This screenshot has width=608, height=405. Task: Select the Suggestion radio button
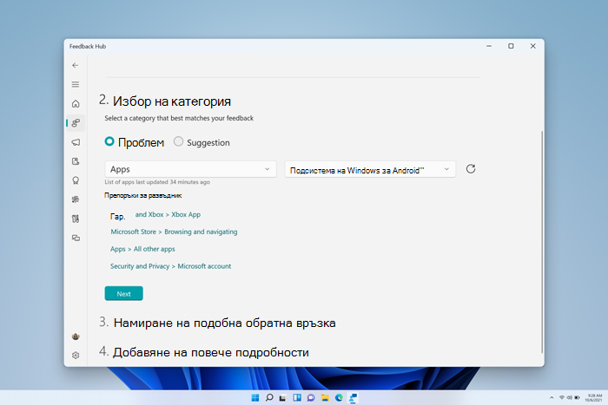pos(178,141)
